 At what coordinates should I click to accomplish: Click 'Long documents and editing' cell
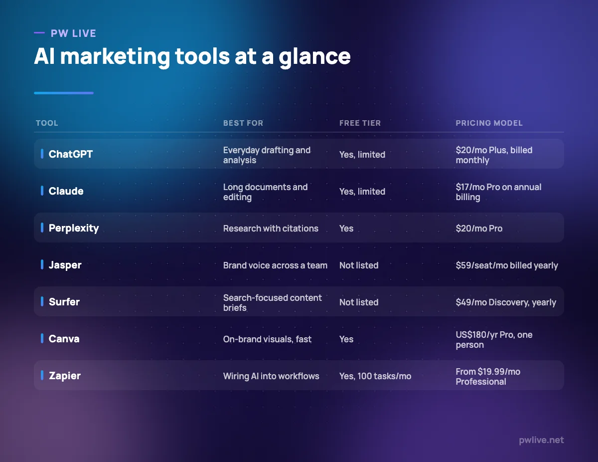[266, 192]
